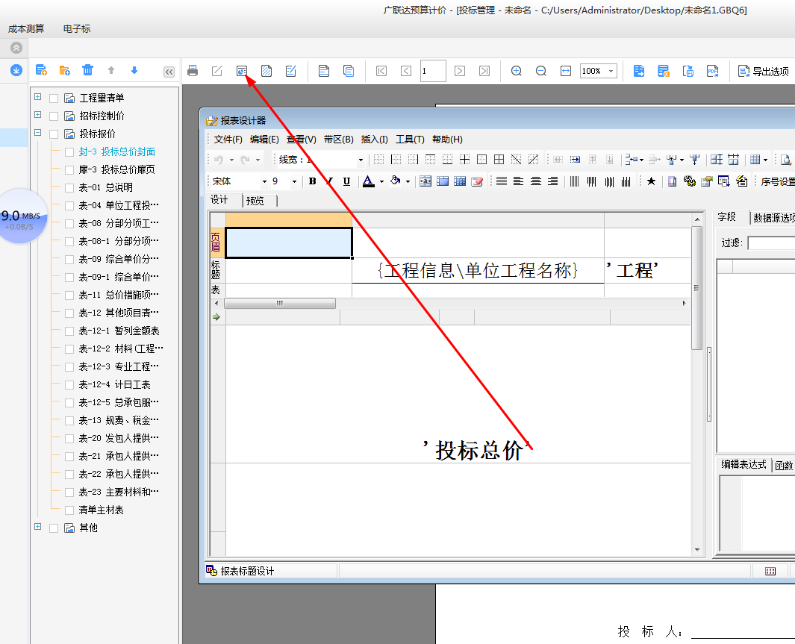Check the 表-01 总说明 checkbox

pyautogui.click(x=69, y=188)
